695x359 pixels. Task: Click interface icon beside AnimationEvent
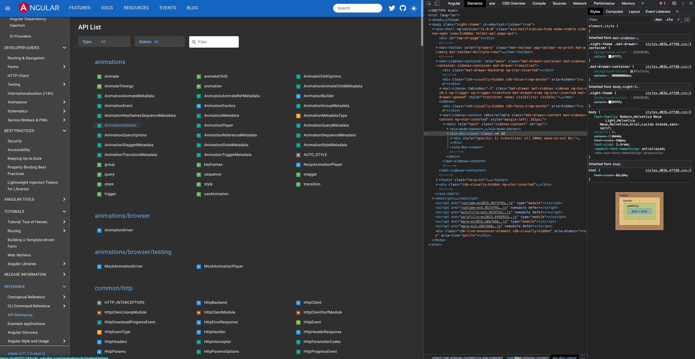99,106
